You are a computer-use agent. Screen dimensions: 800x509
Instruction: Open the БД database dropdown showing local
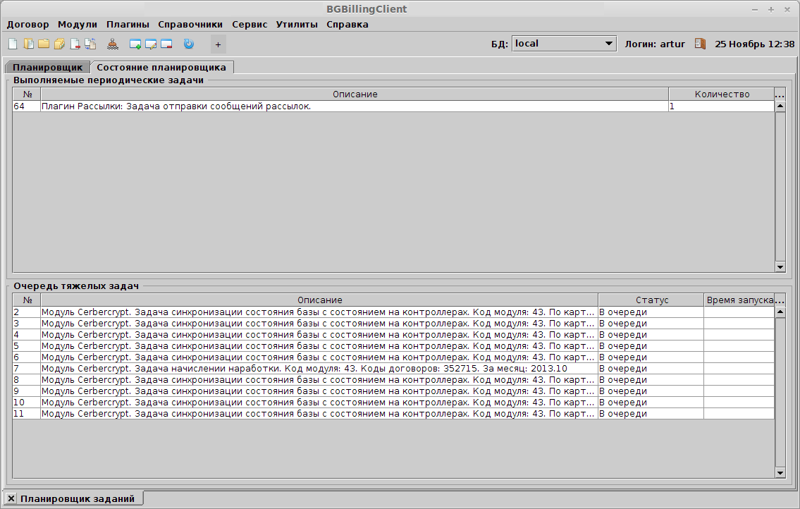coord(564,43)
